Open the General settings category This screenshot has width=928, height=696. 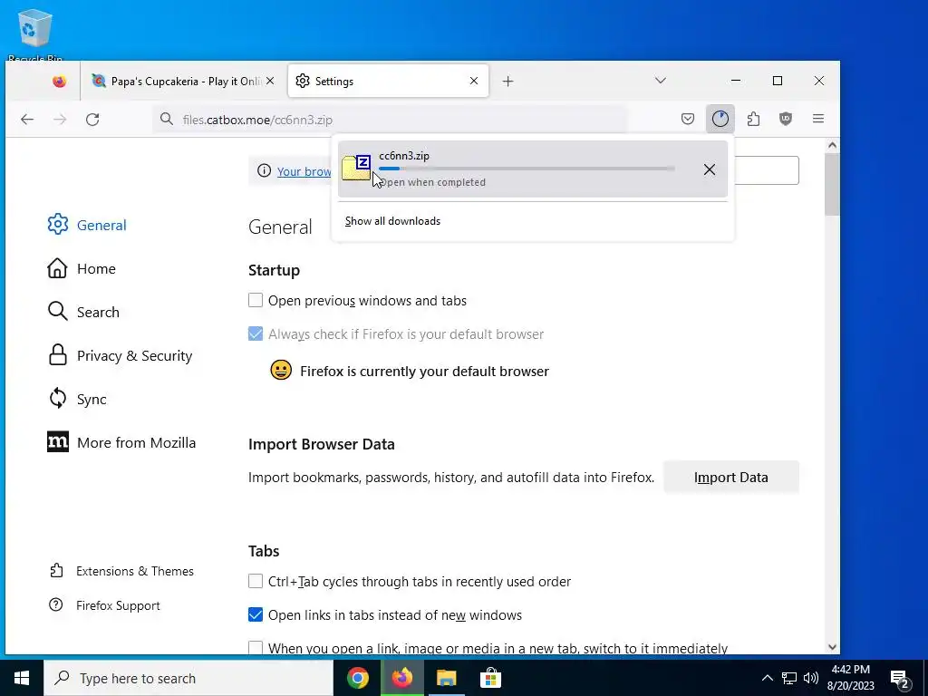(x=87, y=225)
